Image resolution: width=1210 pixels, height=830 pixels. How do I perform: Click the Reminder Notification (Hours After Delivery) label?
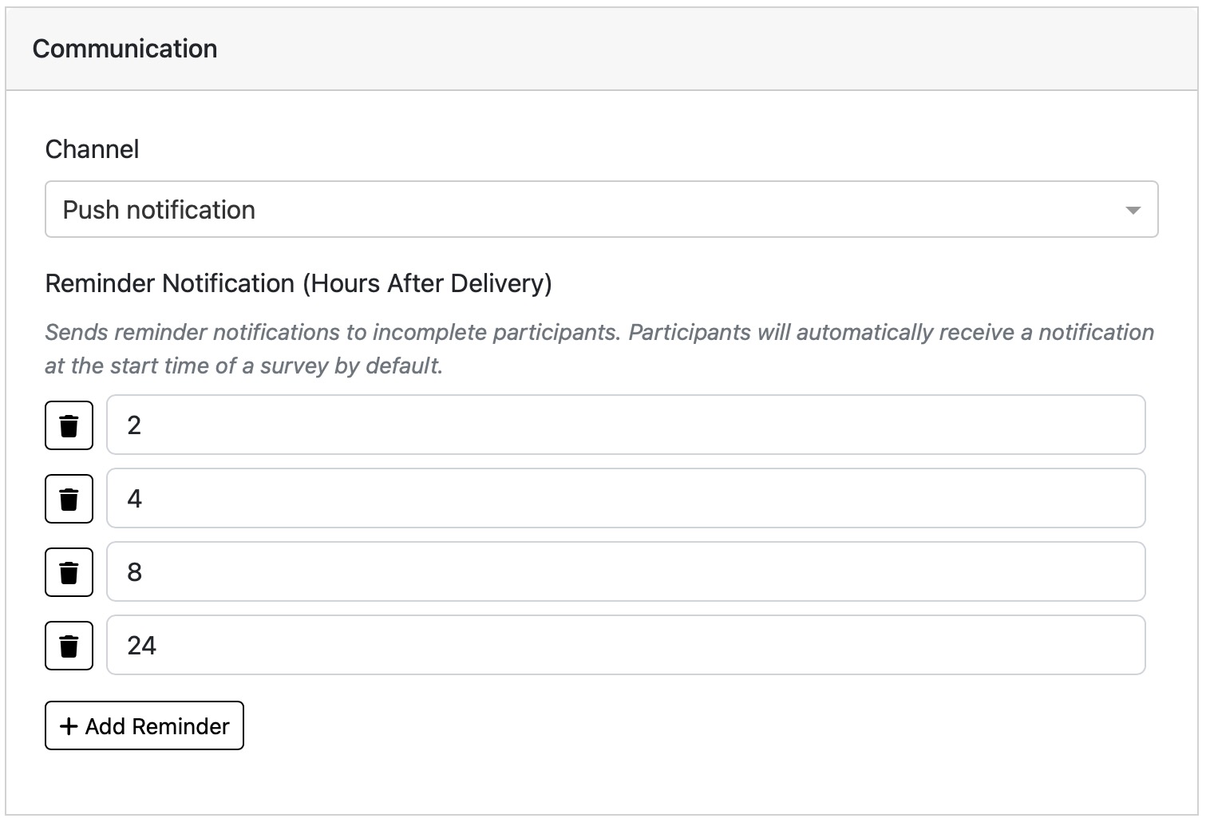298,283
